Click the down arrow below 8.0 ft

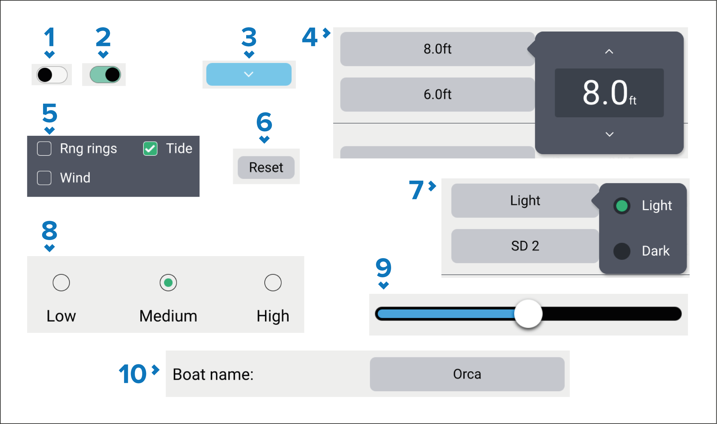coord(609,134)
